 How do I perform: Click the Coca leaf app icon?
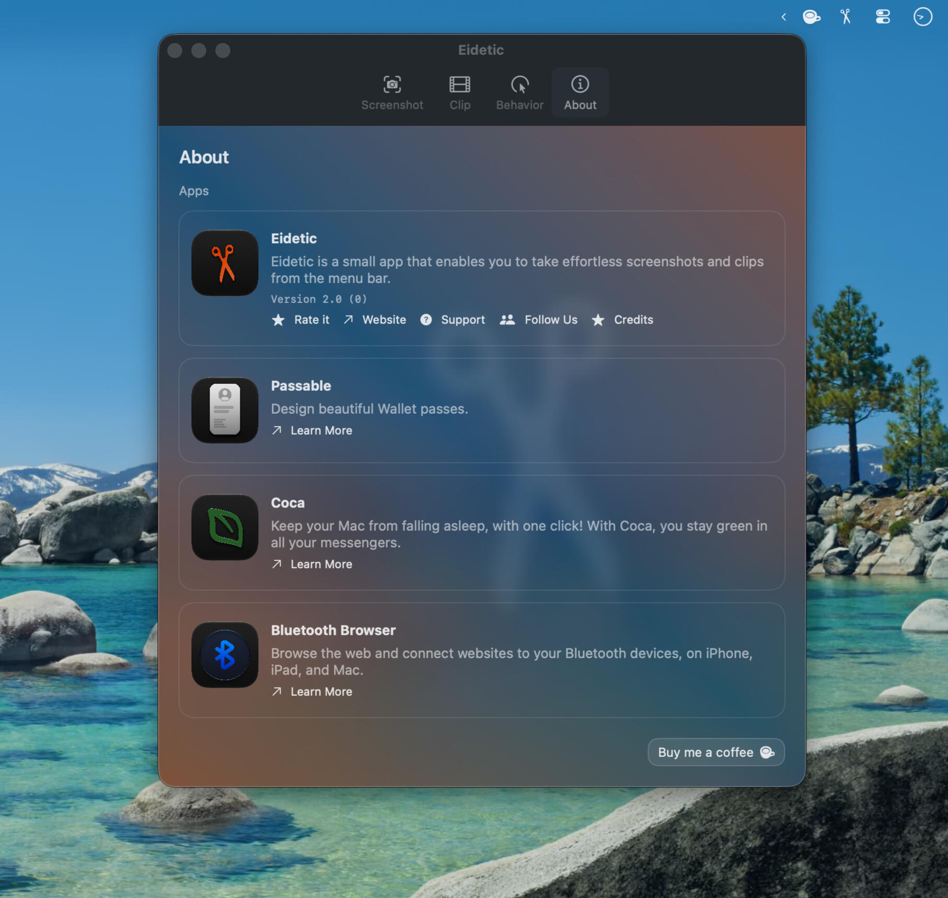[225, 527]
